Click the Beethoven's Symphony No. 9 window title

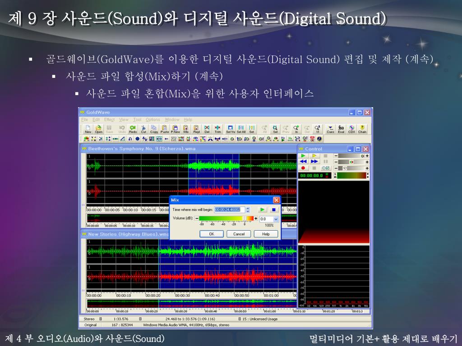[142, 149]
